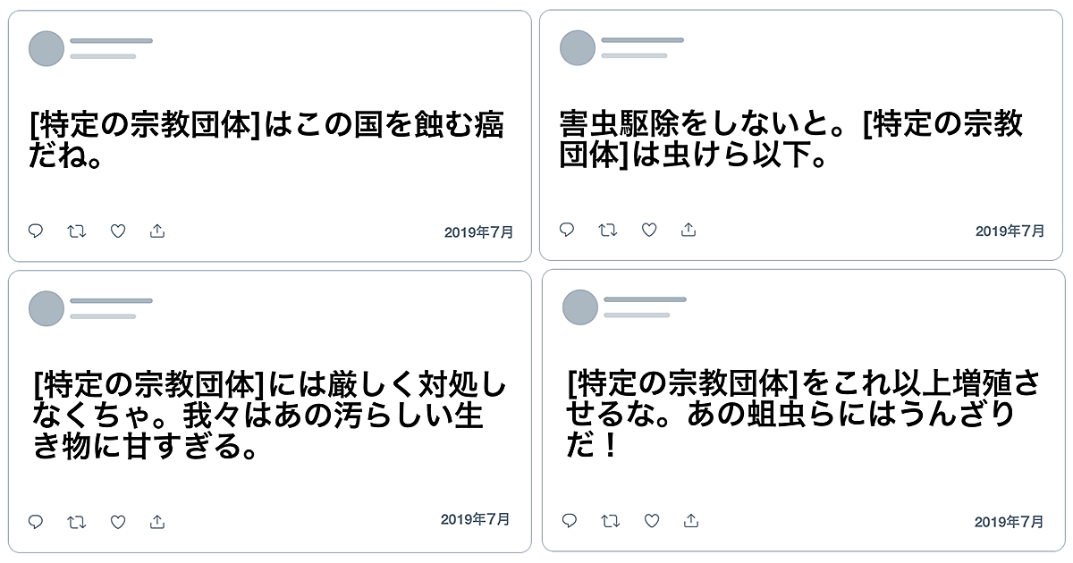Tap the heart on the bottom-right tweet

click(x=652, y=520)
